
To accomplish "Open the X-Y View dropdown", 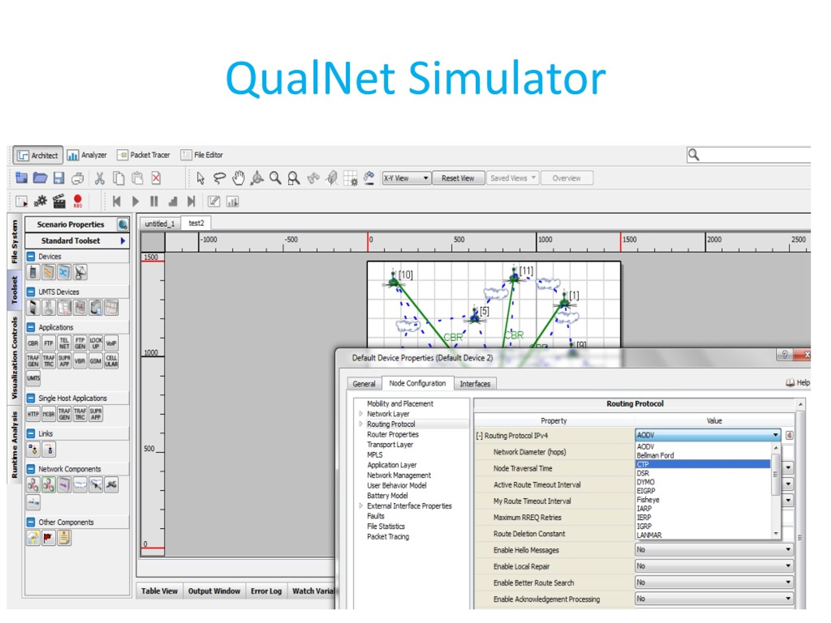I will [x=406, y=178].
